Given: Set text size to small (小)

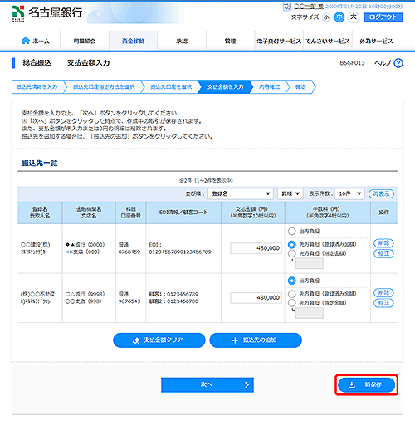Looking at the screenshot, I should pos(326,17).
